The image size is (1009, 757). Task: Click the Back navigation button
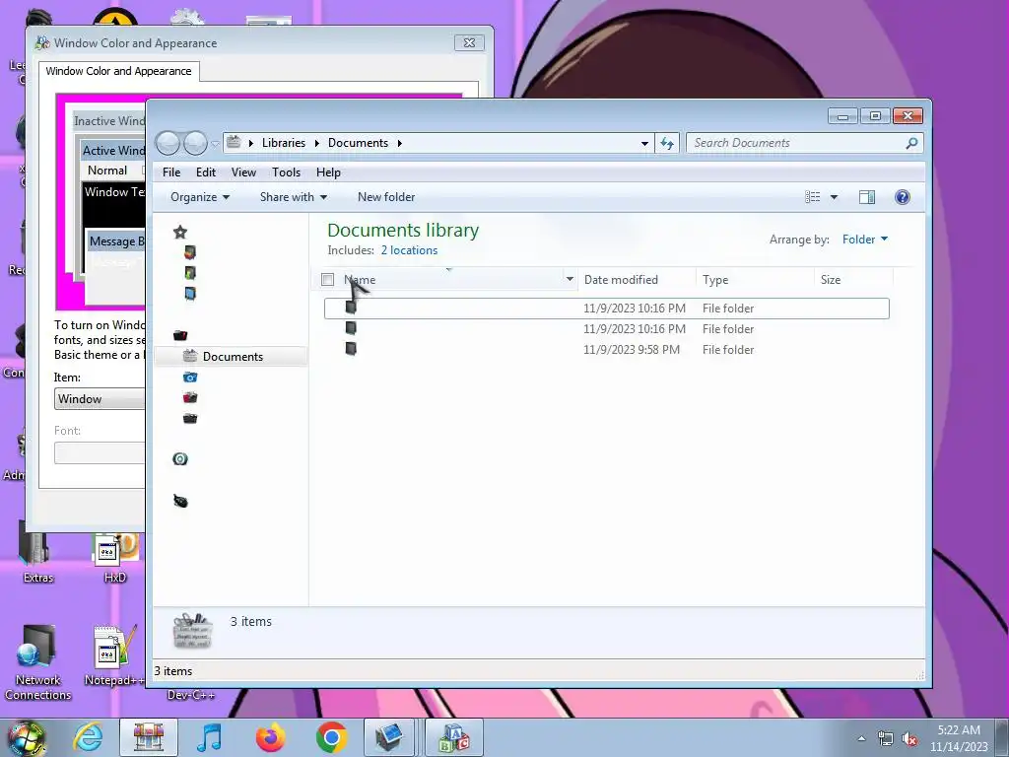click(x=168, y=143)
